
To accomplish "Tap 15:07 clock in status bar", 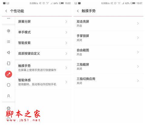I will [139, 3].
